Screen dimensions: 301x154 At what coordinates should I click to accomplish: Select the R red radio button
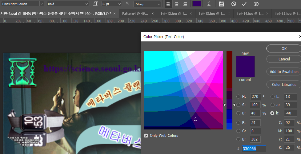(238, 123)
